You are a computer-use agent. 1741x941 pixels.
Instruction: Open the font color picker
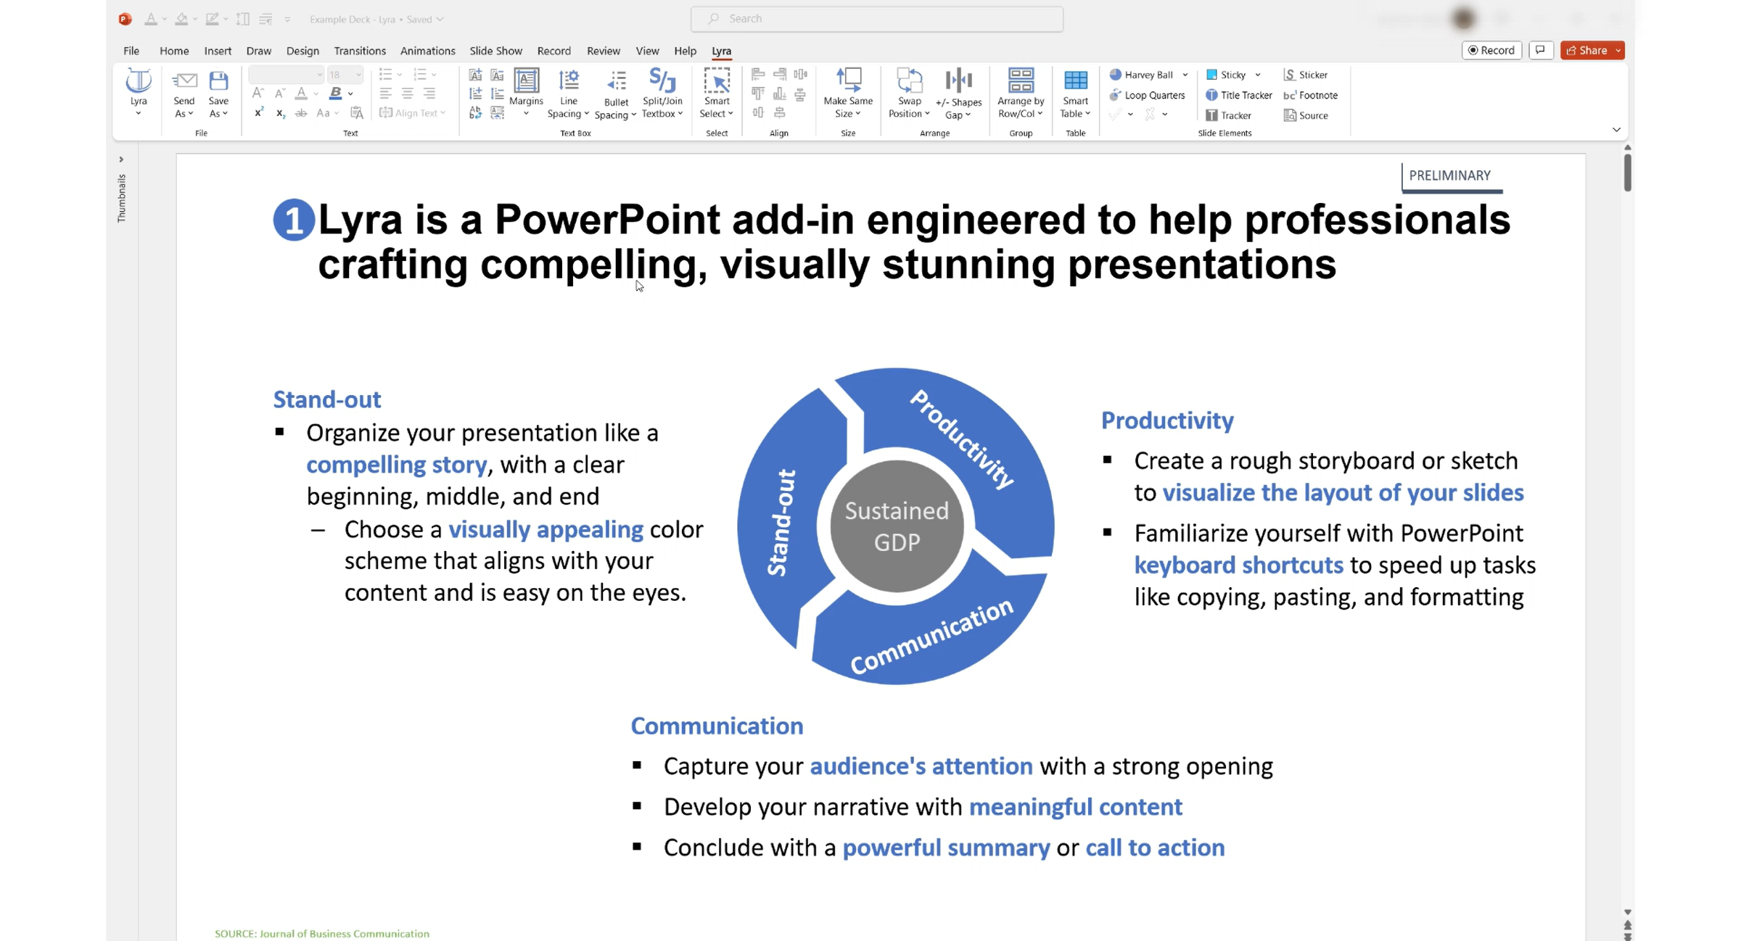coord(301,94)
